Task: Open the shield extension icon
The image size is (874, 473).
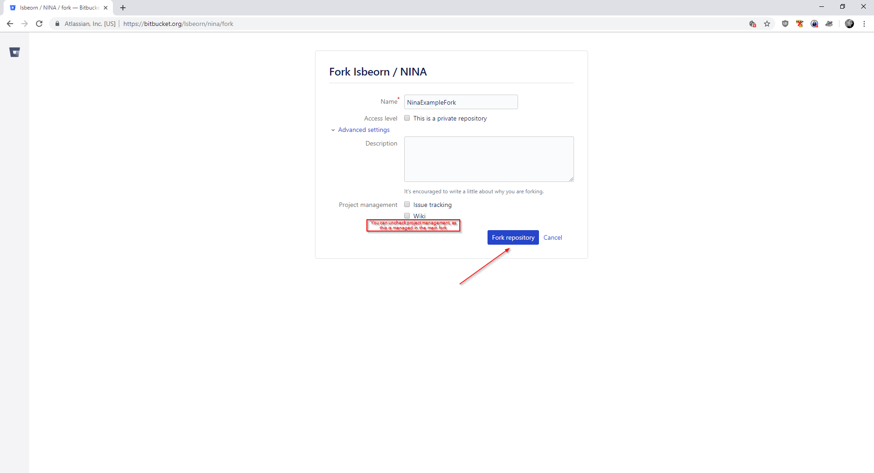Action: tap(785, 24)
